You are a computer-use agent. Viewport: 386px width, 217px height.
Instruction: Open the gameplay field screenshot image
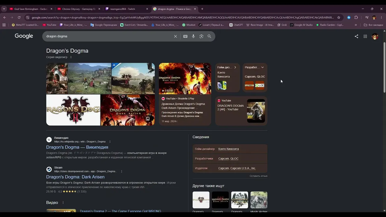click(90, 78)
